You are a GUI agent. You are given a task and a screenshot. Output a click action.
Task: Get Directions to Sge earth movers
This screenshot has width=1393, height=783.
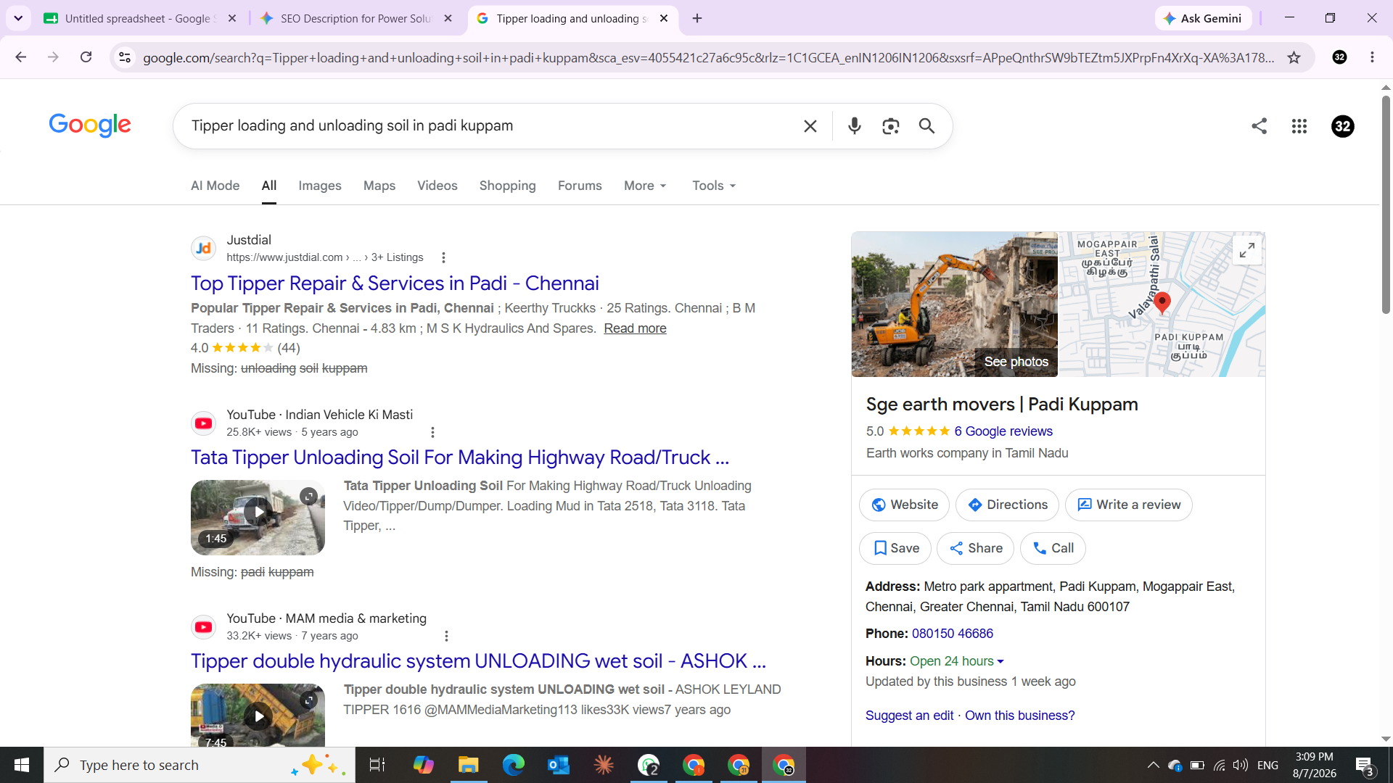coord(1007,505)
